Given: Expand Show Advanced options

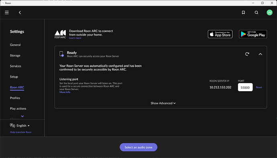Looking at the screenshot, I should [163, 103].
